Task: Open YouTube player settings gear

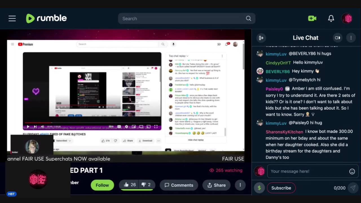Action: pyautogui.click(x=126, y=127)
